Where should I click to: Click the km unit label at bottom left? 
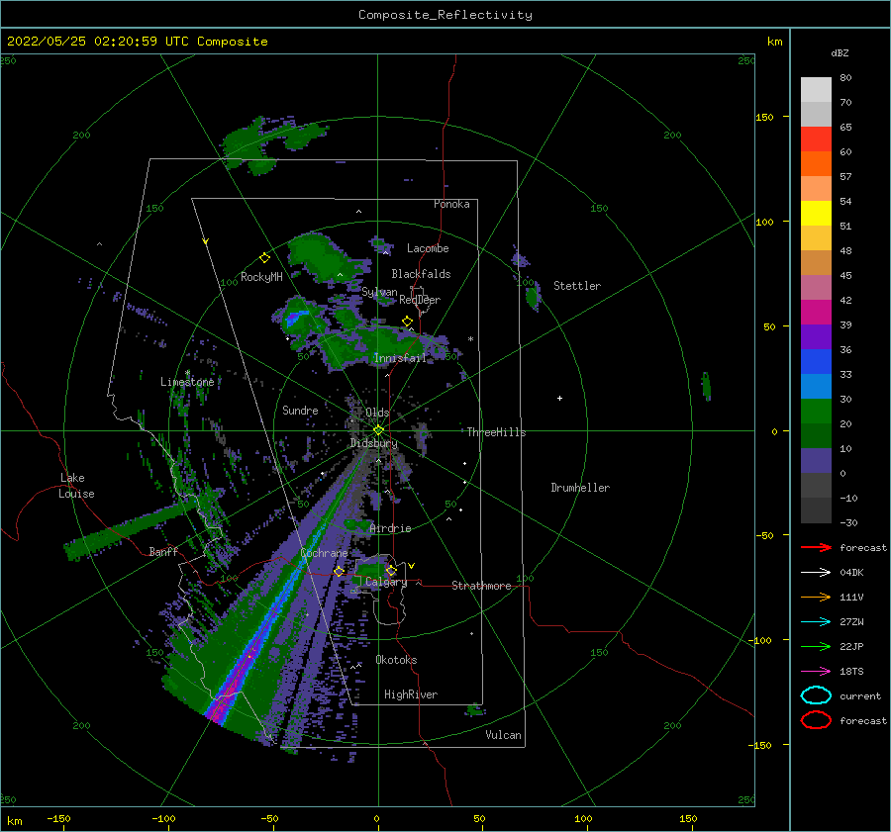tap(14, 821)
